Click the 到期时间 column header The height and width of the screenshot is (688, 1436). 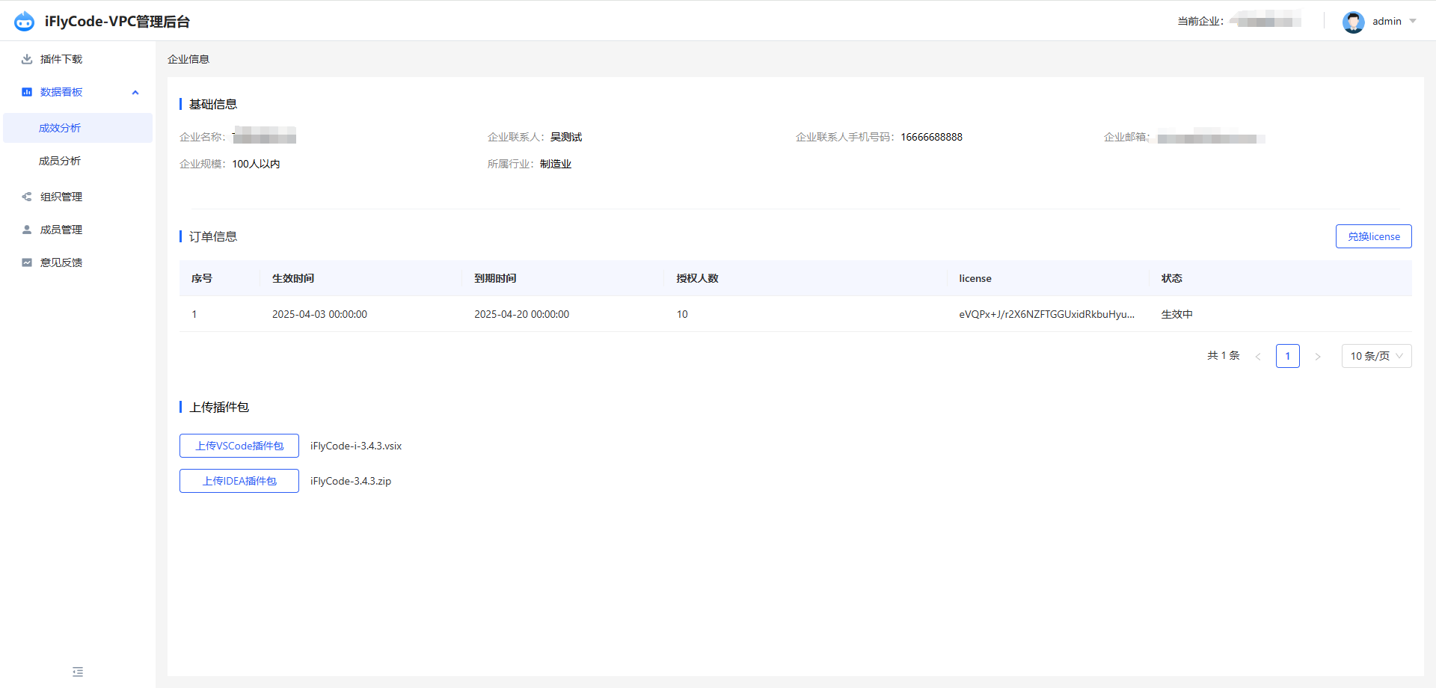pyautogui.click(x=495, y=278)
